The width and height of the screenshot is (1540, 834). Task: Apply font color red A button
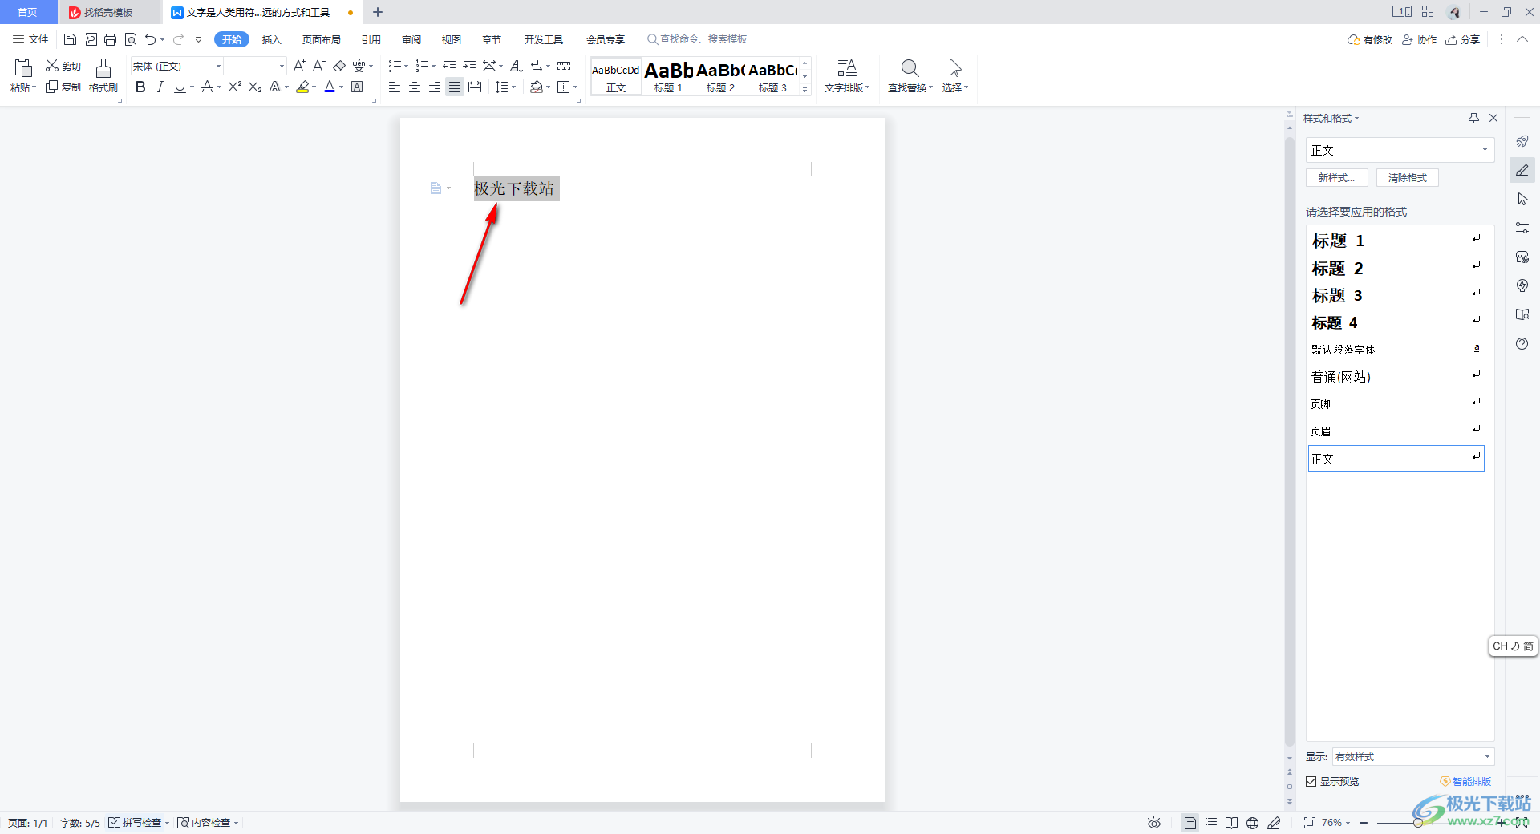[330, 87]
